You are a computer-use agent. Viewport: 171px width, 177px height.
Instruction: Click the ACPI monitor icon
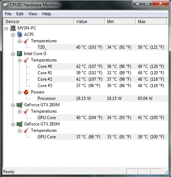click(20, 34)
